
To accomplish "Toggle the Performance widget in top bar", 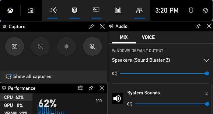I will [96, 10].
